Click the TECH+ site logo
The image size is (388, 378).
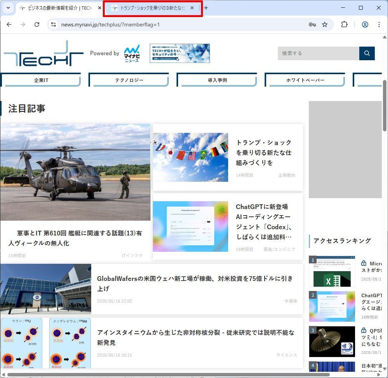[43, 54]
